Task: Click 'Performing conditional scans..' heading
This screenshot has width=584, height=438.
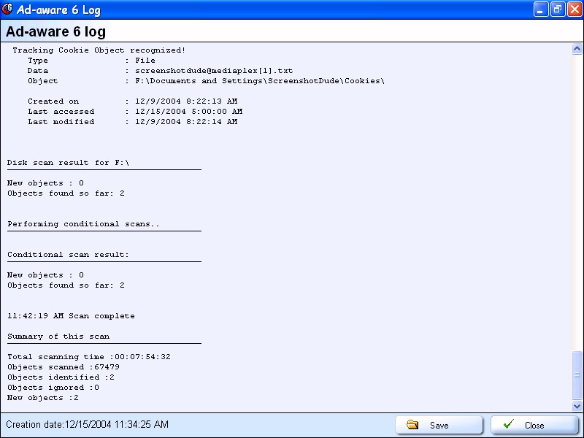Action: coord(83,224)
